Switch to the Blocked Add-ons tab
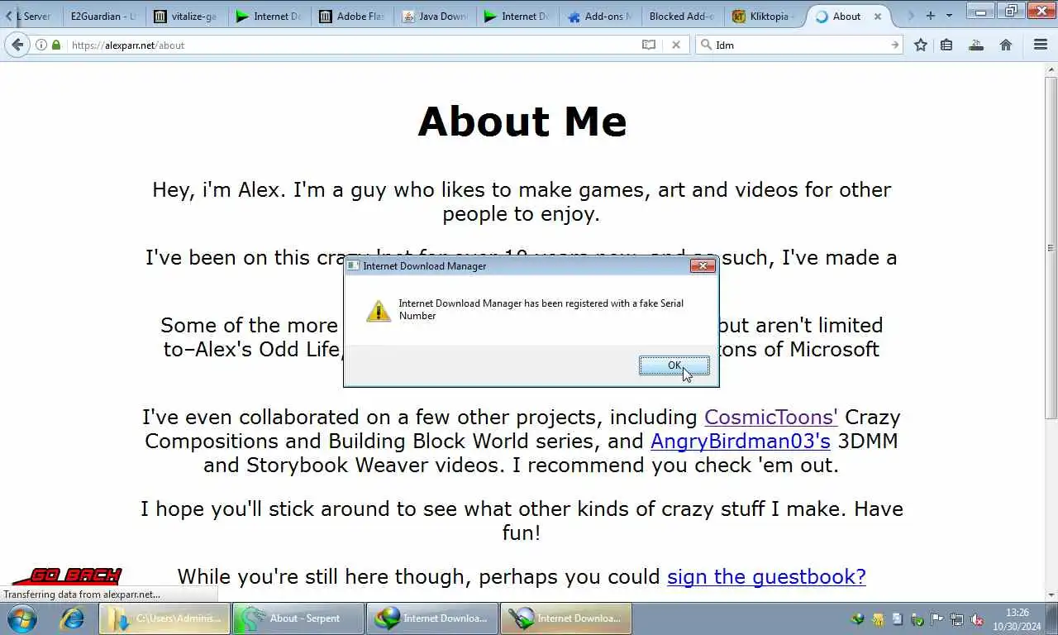The height and width of the screenshot is (635, 1058). click(x=681, y=16)
